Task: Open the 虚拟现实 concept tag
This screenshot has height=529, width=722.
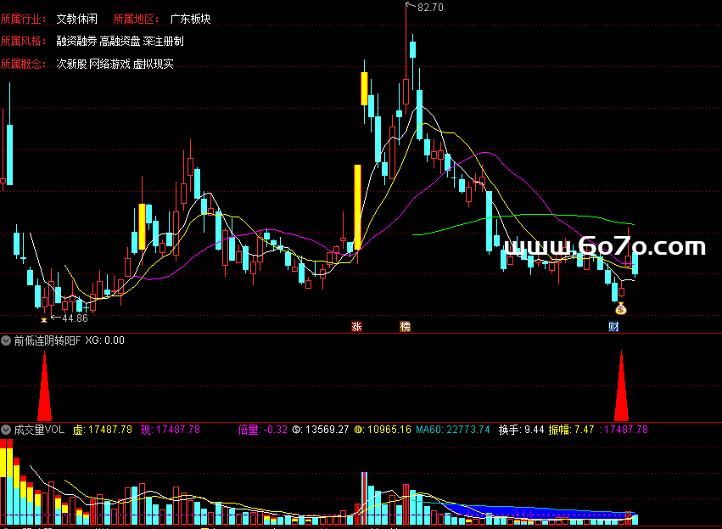Action: click(153, 64)
